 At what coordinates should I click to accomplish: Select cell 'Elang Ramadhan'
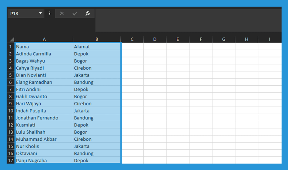(44, 82)
